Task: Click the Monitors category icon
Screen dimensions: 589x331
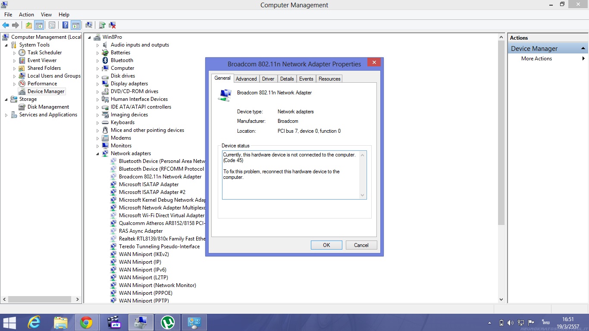Action: (x=105, y=146)
